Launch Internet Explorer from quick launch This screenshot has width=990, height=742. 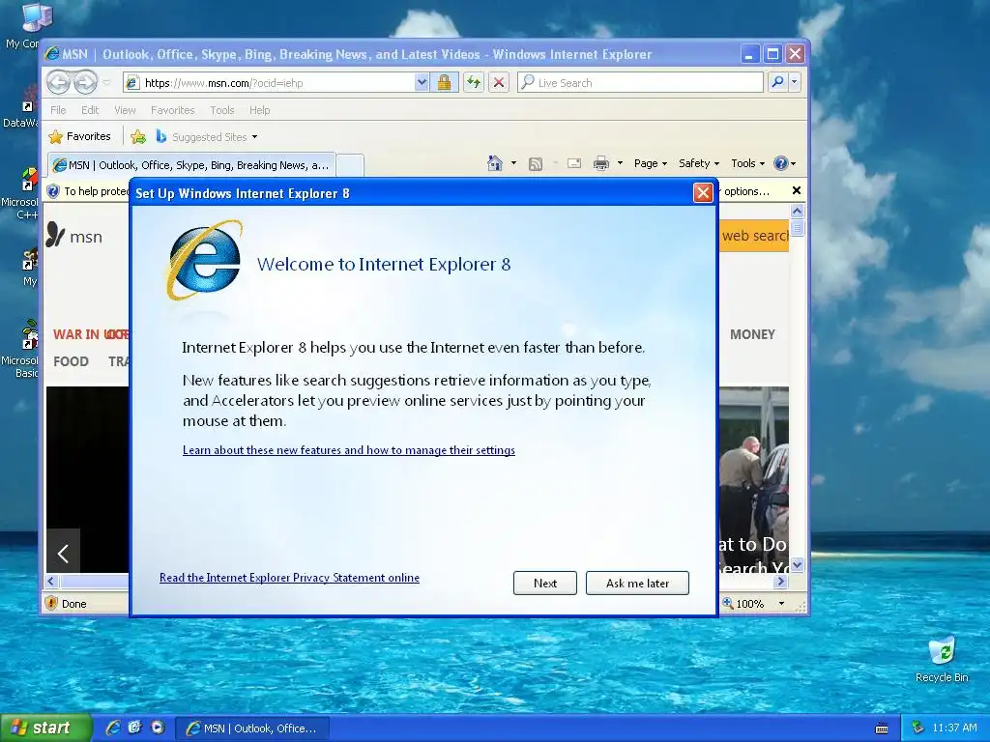click(x=113, y=728)
